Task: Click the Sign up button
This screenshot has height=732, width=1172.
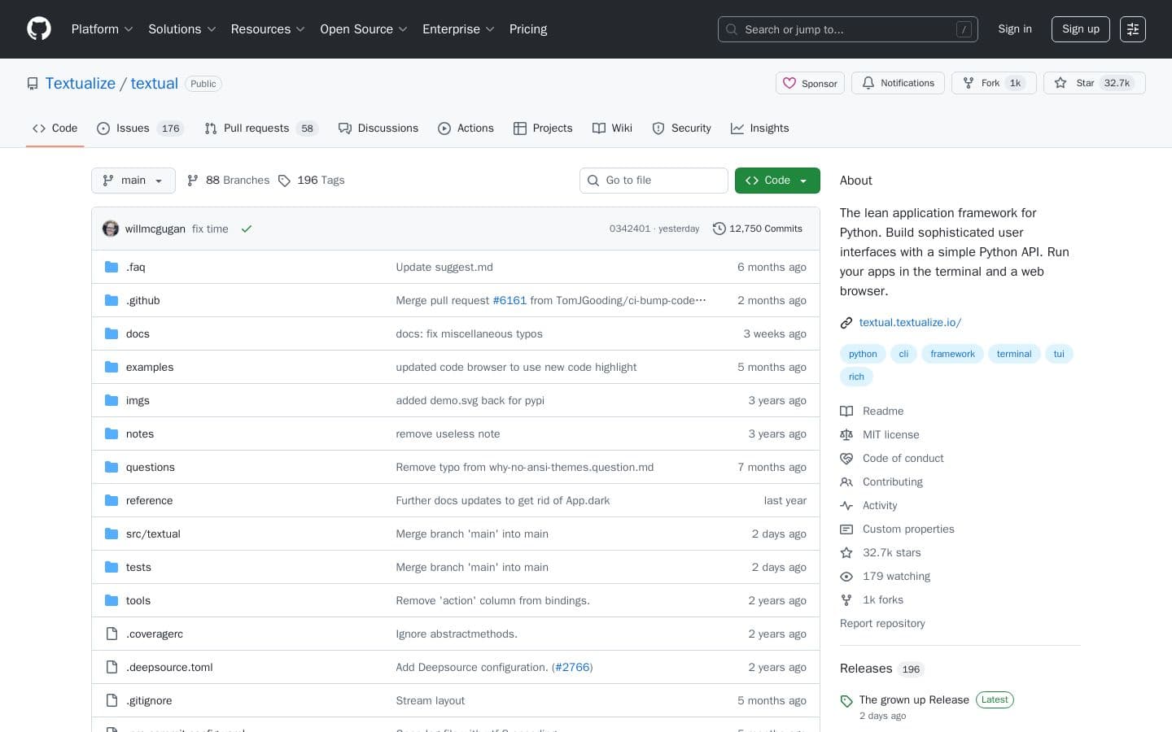Action: pyautogui.click(x=1080, y=29)
